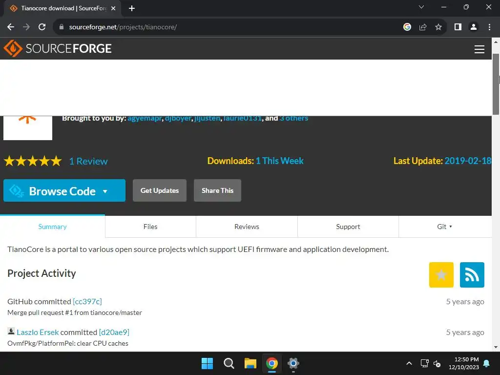Click the Share This button

coord(217,190)
